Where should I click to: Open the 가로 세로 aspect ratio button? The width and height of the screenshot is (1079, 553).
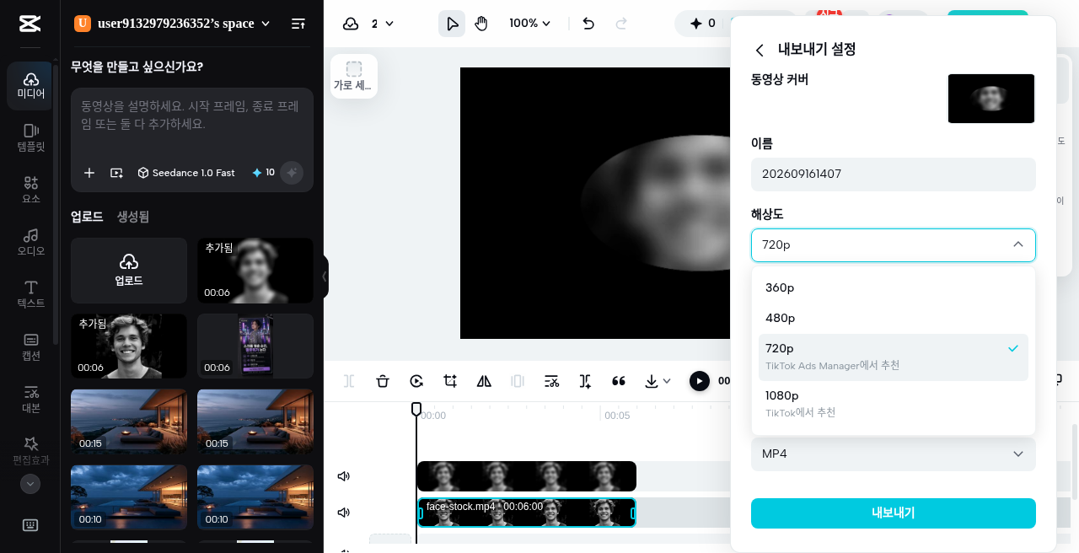click(354, 77)
